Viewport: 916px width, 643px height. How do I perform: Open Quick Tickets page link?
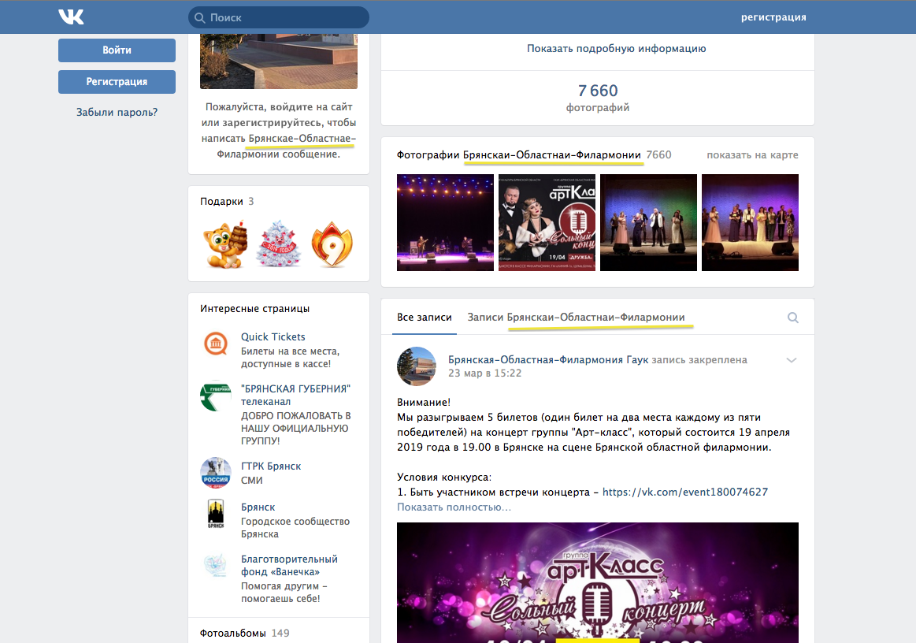tap(273, 336)
